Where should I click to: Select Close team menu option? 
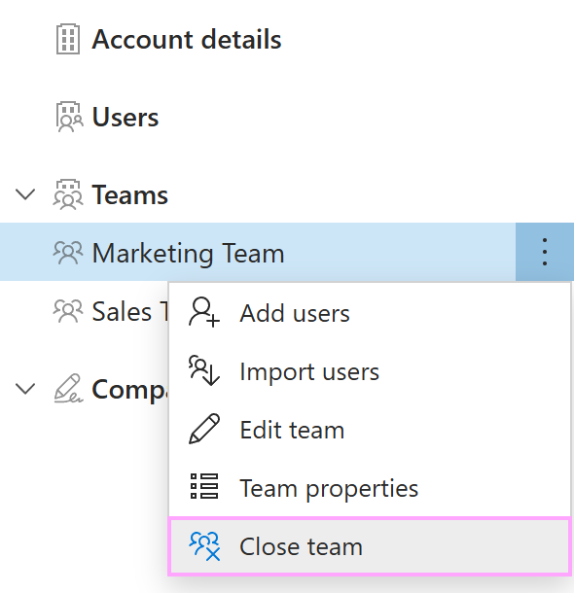(370, 546)
